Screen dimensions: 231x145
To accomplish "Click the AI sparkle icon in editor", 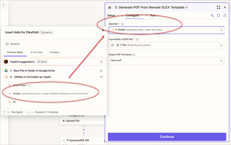I will [212, 15].
